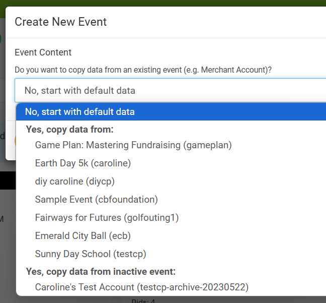Click the partially hidden Bids count text

point(143,301)
